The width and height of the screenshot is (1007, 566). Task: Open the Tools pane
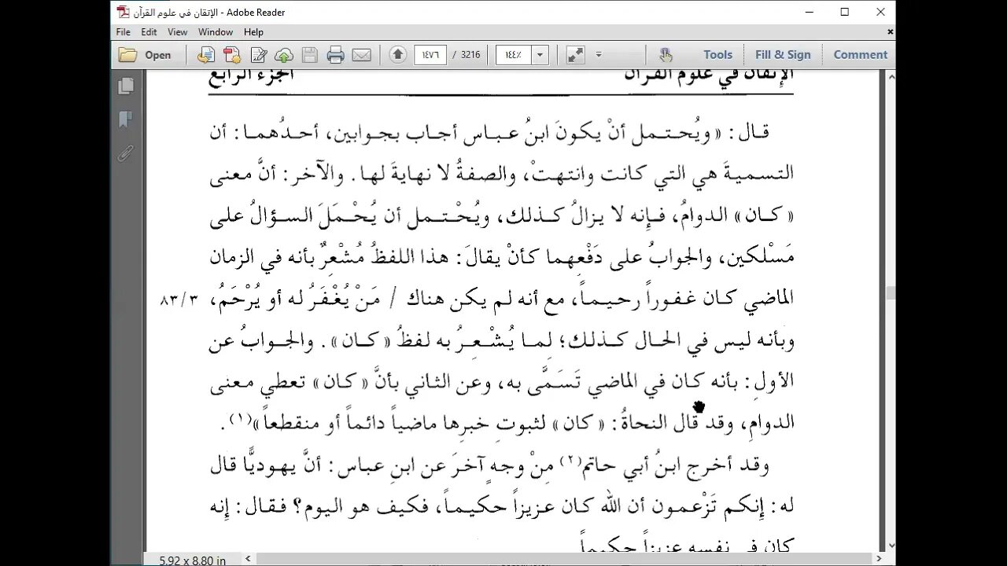[717, 55]
